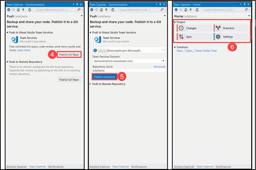Open Home page dropdown arrow in right panel
This screenshot has width=256, height=170.
click(249, 16)
